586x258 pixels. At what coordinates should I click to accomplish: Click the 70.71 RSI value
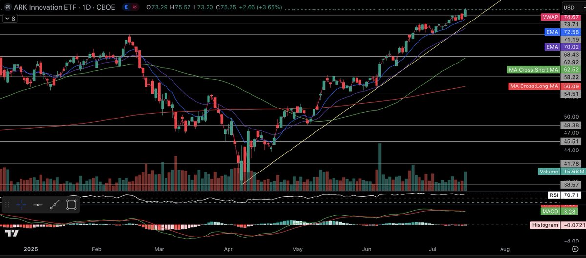pos(571,195)
